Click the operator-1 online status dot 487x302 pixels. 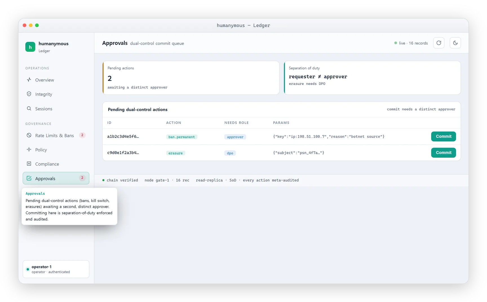(x=28, y=269)
